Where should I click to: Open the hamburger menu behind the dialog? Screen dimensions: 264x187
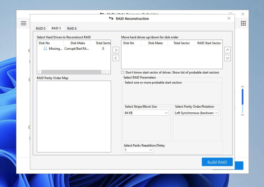(x=24, y=23)
